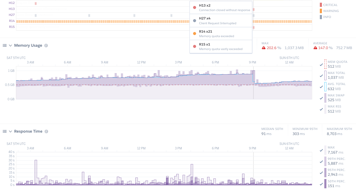Click the INFO gray legend swatch
This screenshot has height=191, width=356.
[321, 17]
